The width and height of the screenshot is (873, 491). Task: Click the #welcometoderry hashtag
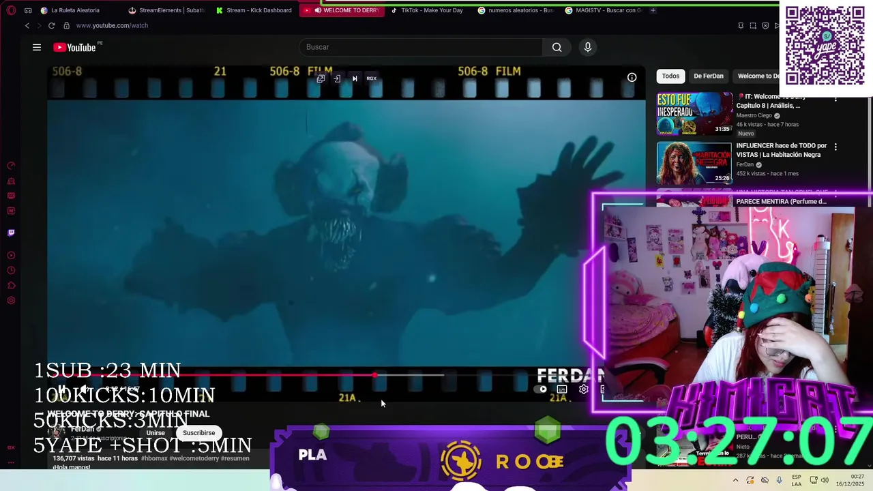pos(194,458)
